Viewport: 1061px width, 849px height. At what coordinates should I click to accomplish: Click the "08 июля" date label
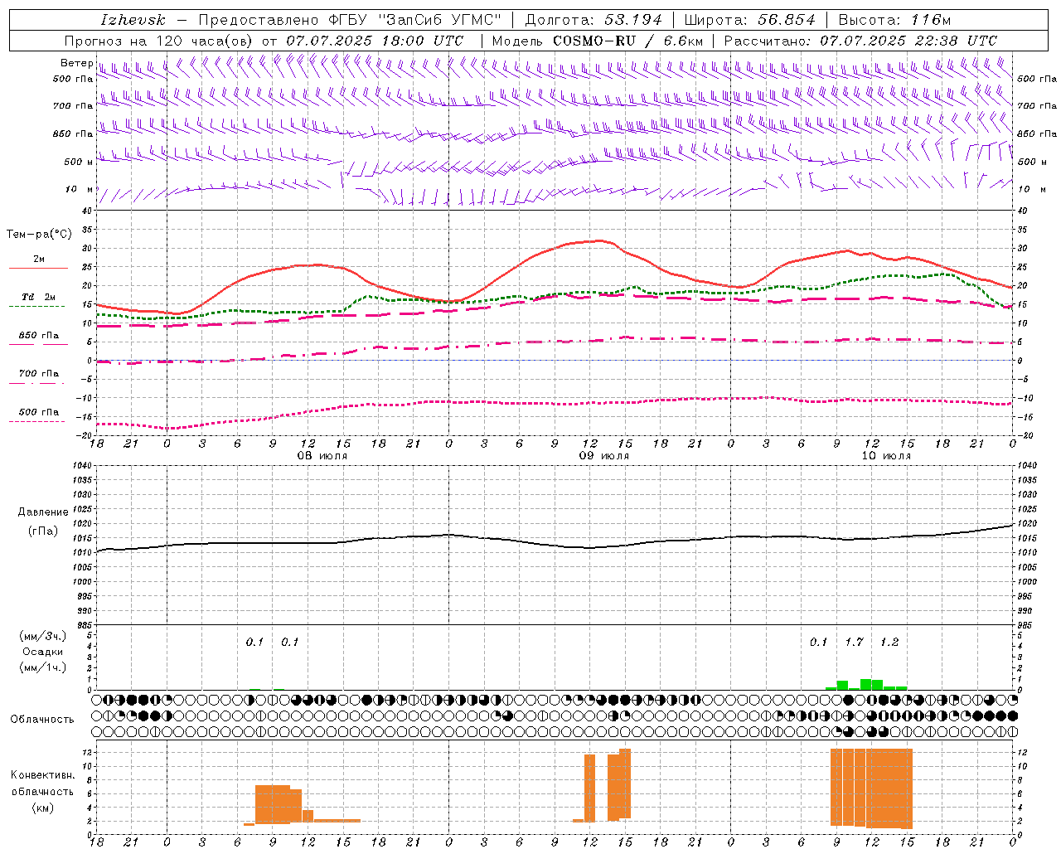tap(322, 456)
